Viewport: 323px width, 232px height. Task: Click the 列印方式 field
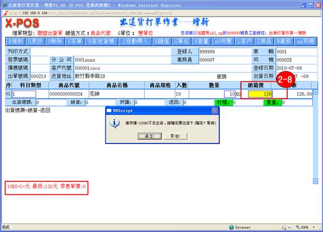pyautogui.click(x=101, y=51)
